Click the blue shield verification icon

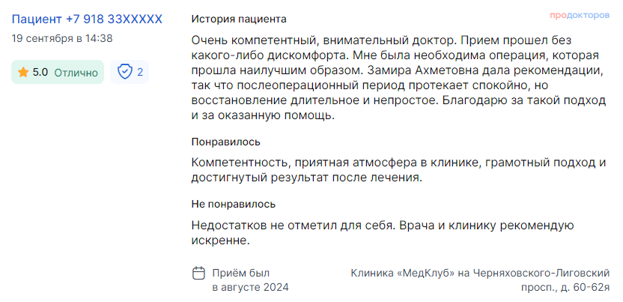(x=125, y=72)
